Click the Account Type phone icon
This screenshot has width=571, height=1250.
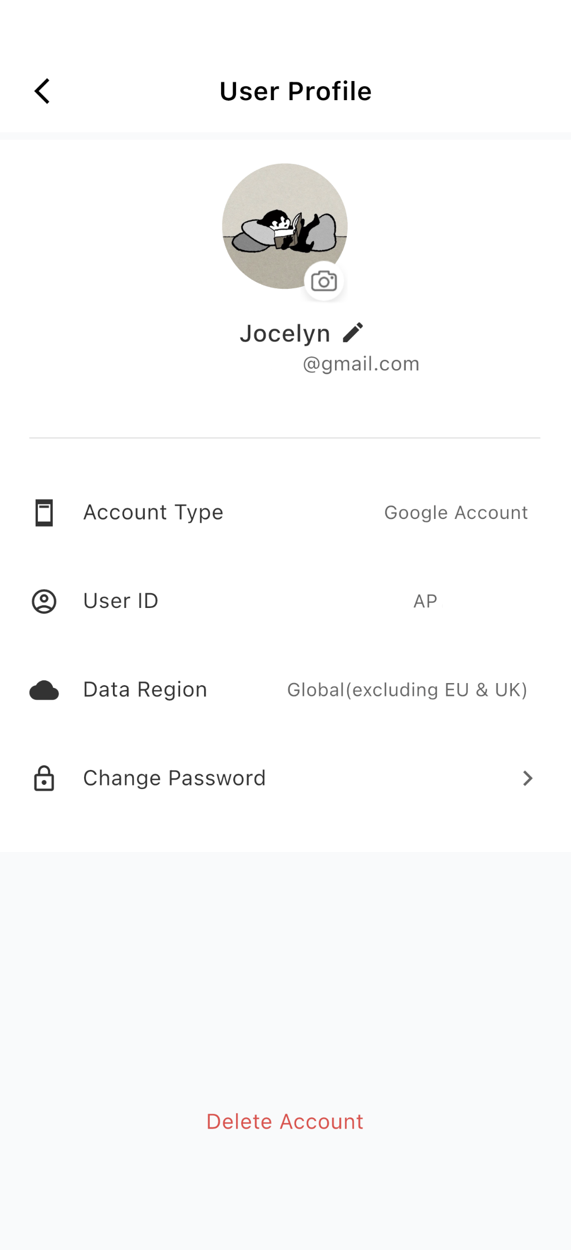click(44, 513)
